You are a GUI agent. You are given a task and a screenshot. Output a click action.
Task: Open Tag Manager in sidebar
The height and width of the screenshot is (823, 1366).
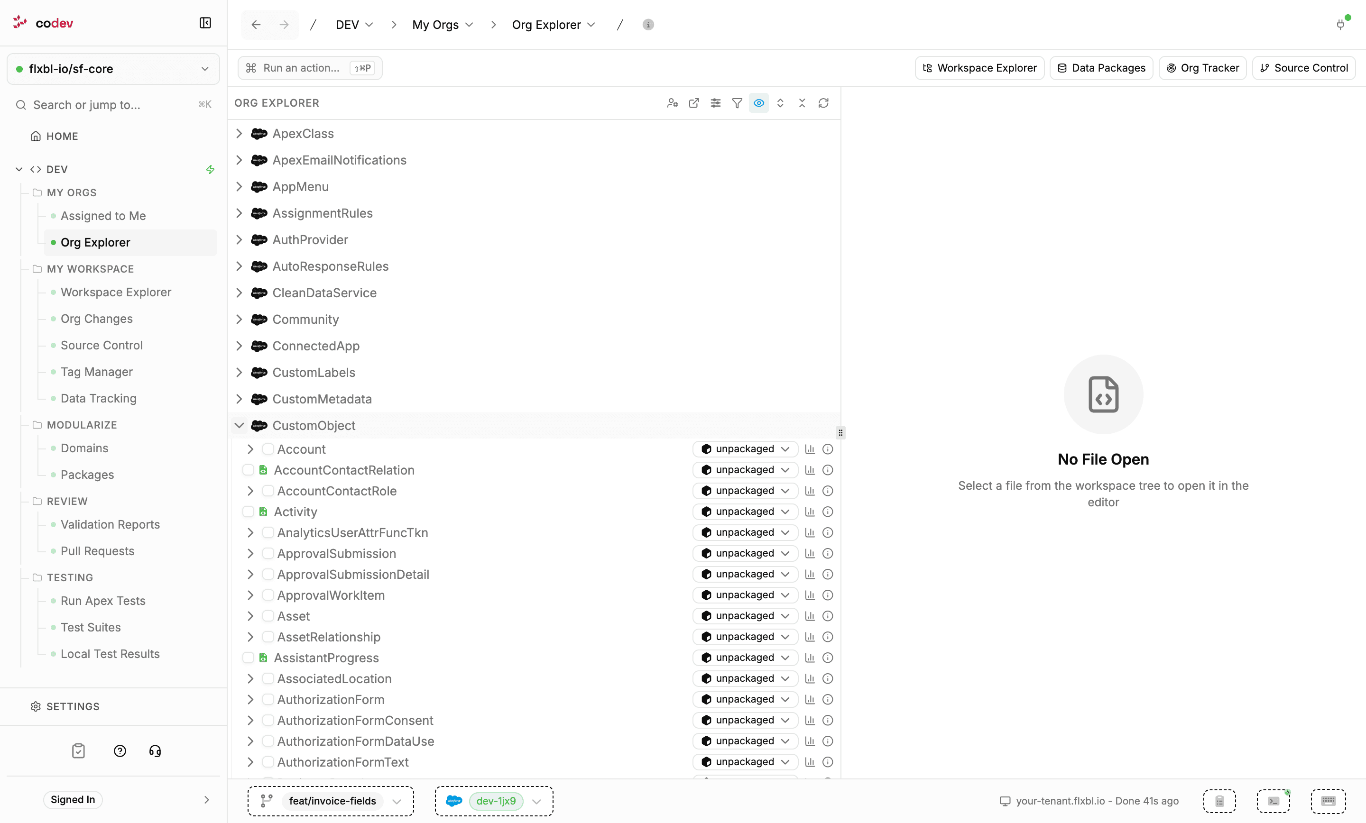coord(96,372)
